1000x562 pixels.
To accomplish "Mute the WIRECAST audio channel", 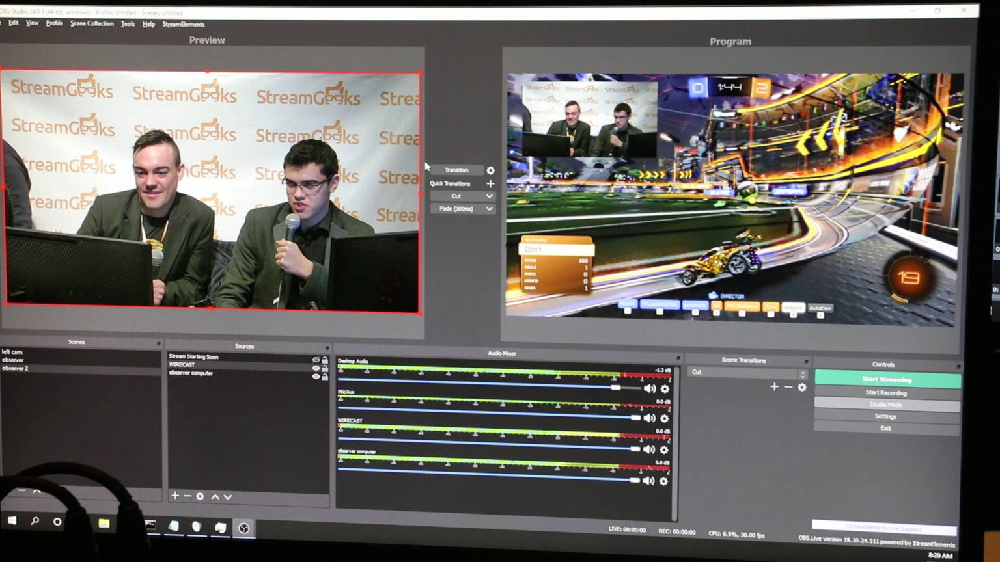I will [648, 449].
